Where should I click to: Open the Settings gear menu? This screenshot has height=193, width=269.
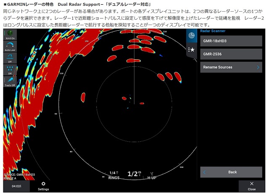(43, 186)
